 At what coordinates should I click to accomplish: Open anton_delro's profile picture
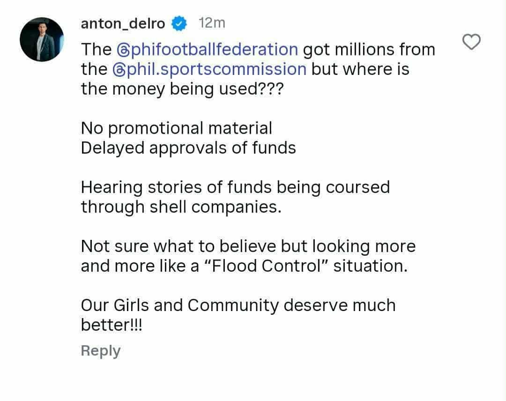pos(41,39)
